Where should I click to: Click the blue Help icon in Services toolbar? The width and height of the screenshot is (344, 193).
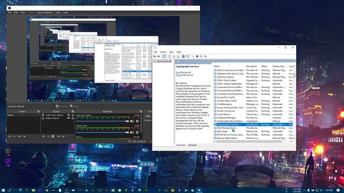click(183, 56)
